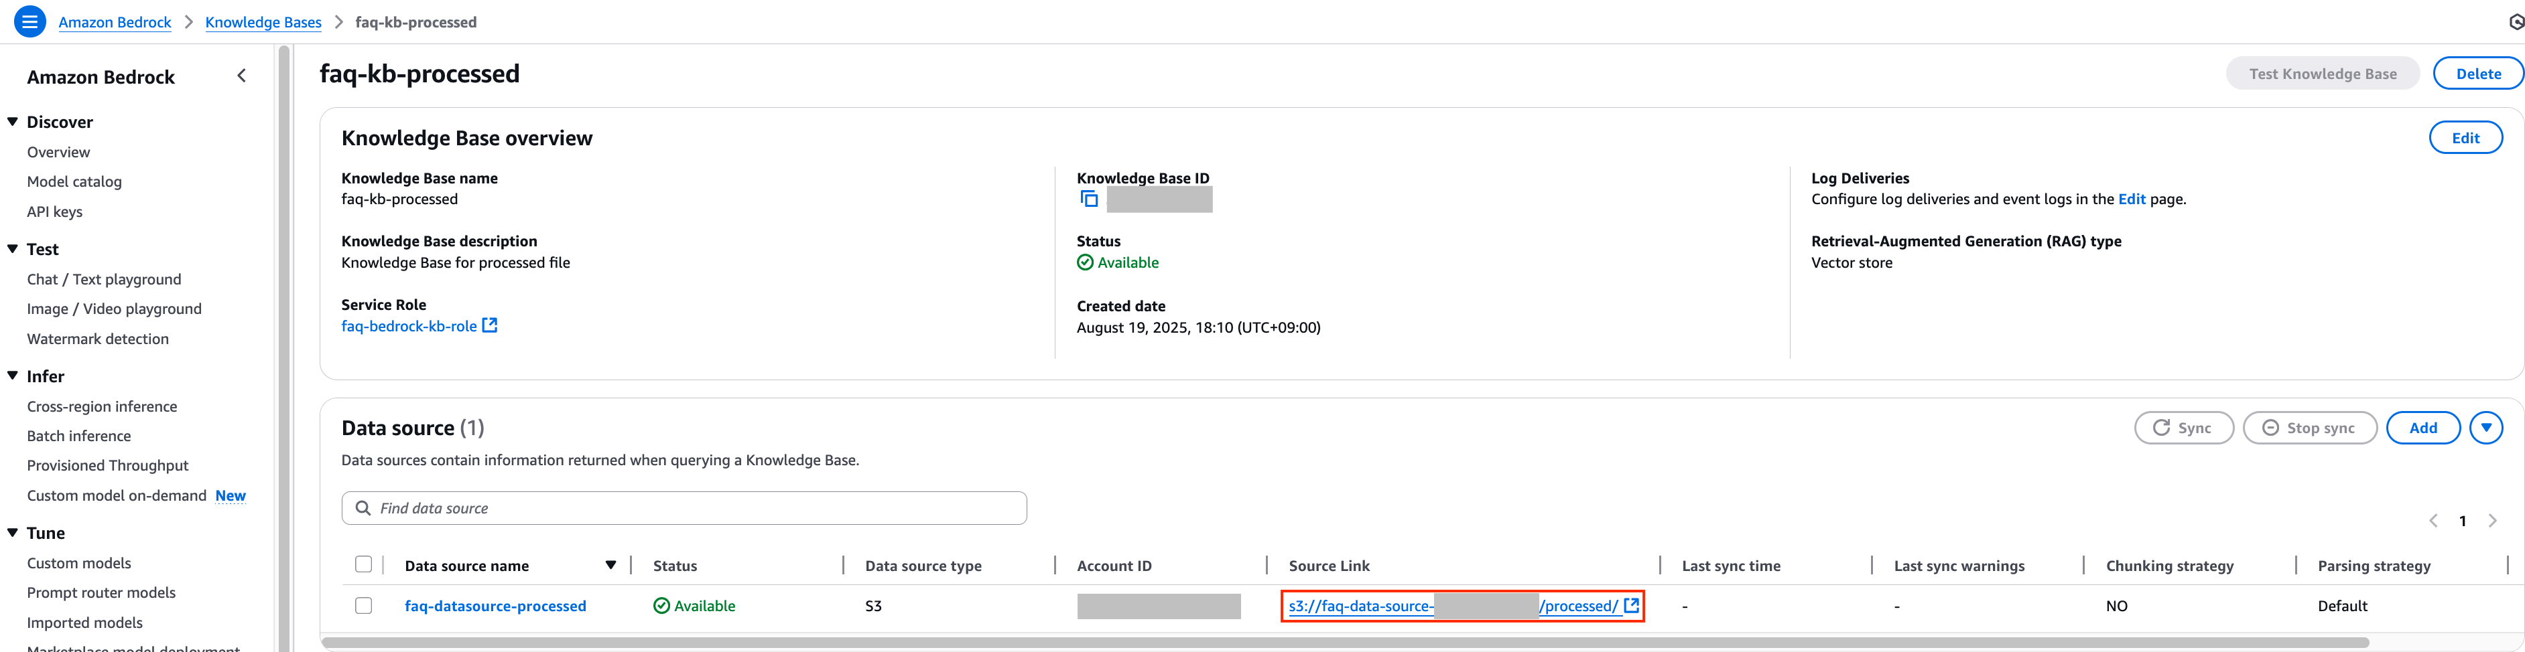Viewport: 2525px width, 652px height.
Task: Click the external link icon beside the S3 source link
Action: point(1631,606)
